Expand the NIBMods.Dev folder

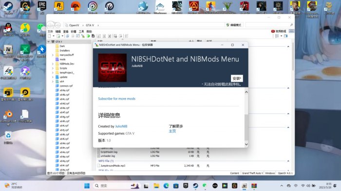pos(53,64)
